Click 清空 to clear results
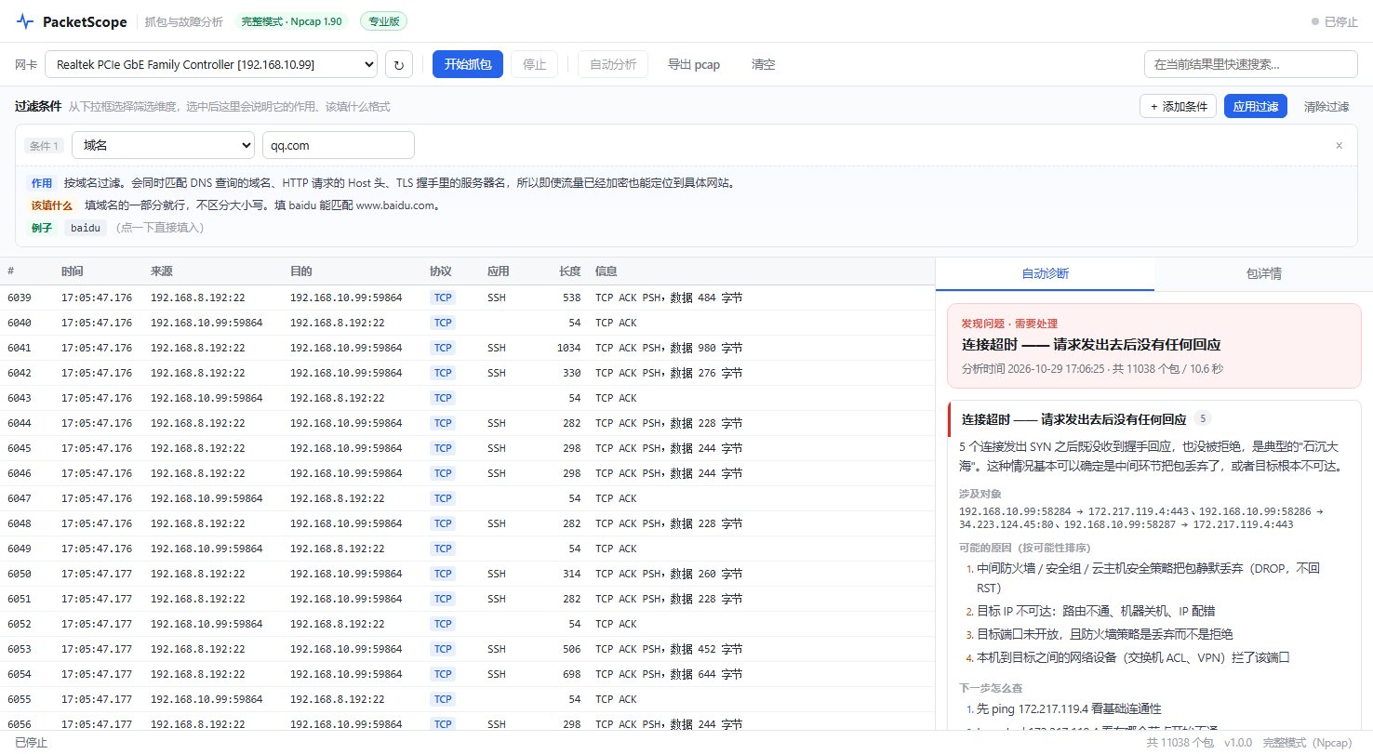Screen dimensions: 1373x754 click(x=764, y=64)
